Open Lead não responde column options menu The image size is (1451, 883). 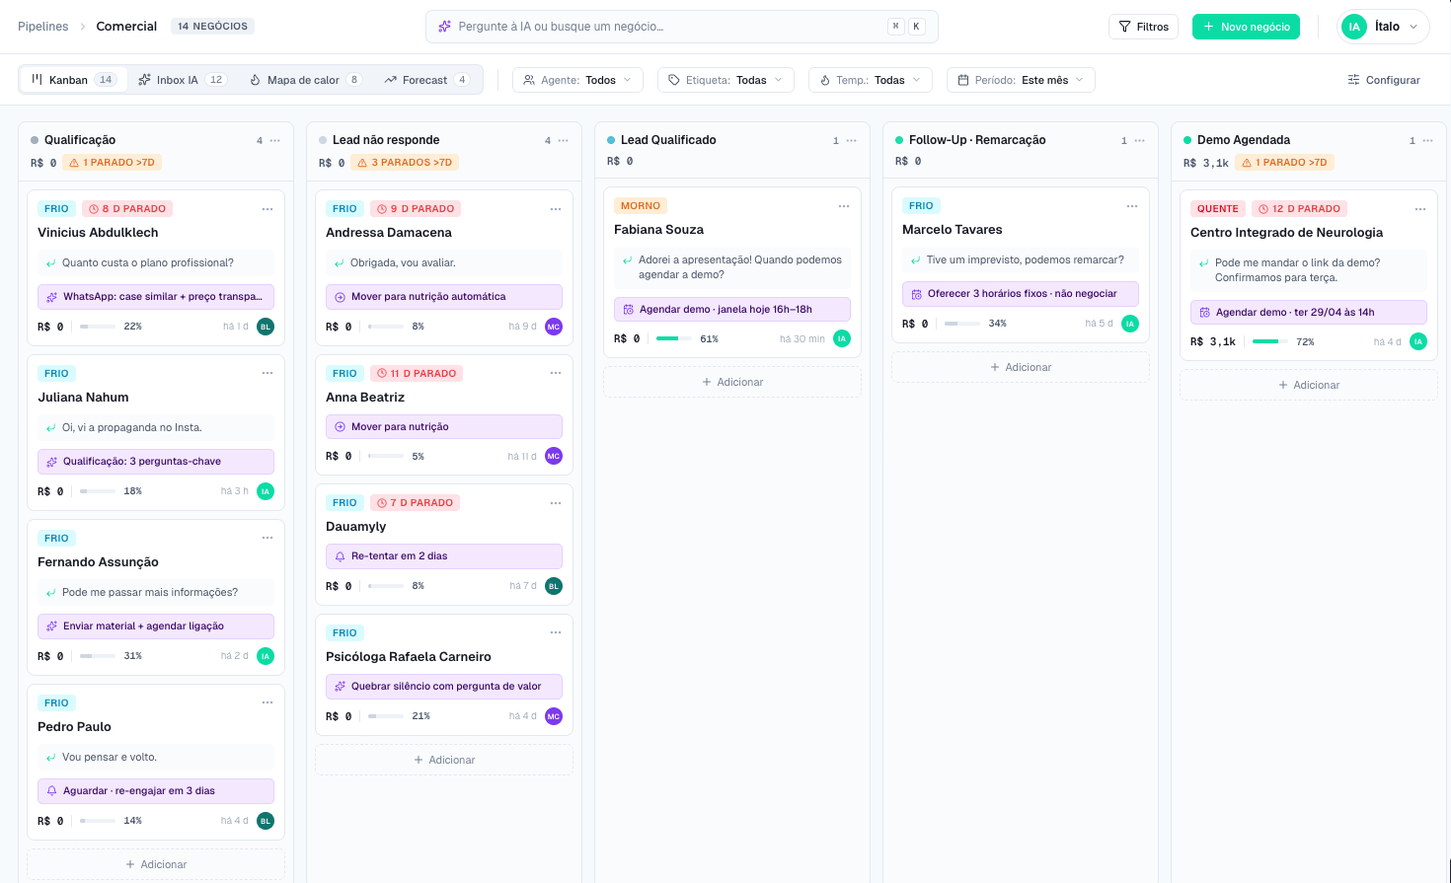(x=563, y=140)
